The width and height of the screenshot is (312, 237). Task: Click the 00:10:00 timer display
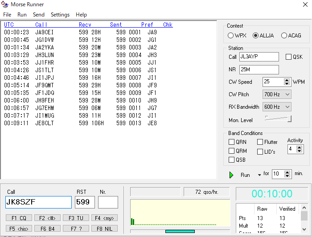(x=272, y=194)
